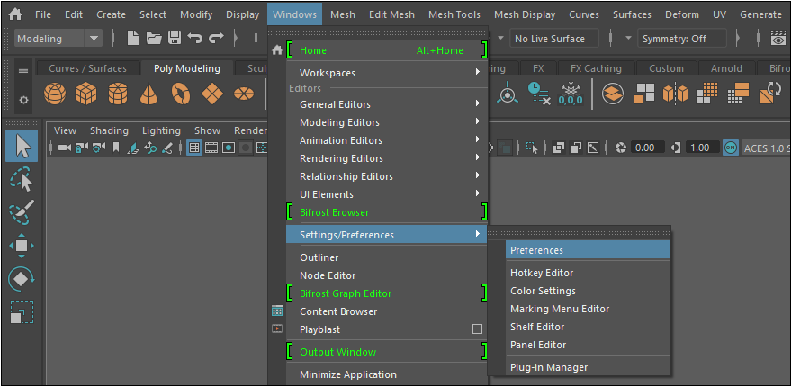The image size is (792, 387).
Task: Activate the Scale tool
Action: (x=22, y=311)
